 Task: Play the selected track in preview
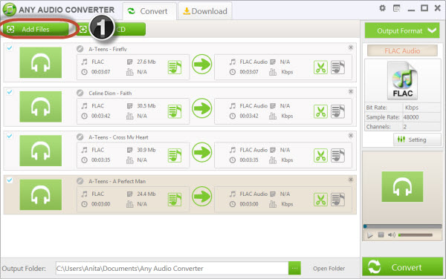click(x=369, y=235)
